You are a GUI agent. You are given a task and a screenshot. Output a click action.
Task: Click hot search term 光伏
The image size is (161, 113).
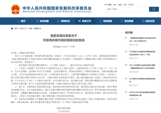point(125,5)
